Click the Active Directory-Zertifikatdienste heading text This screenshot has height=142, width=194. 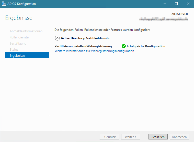(85, 38)
